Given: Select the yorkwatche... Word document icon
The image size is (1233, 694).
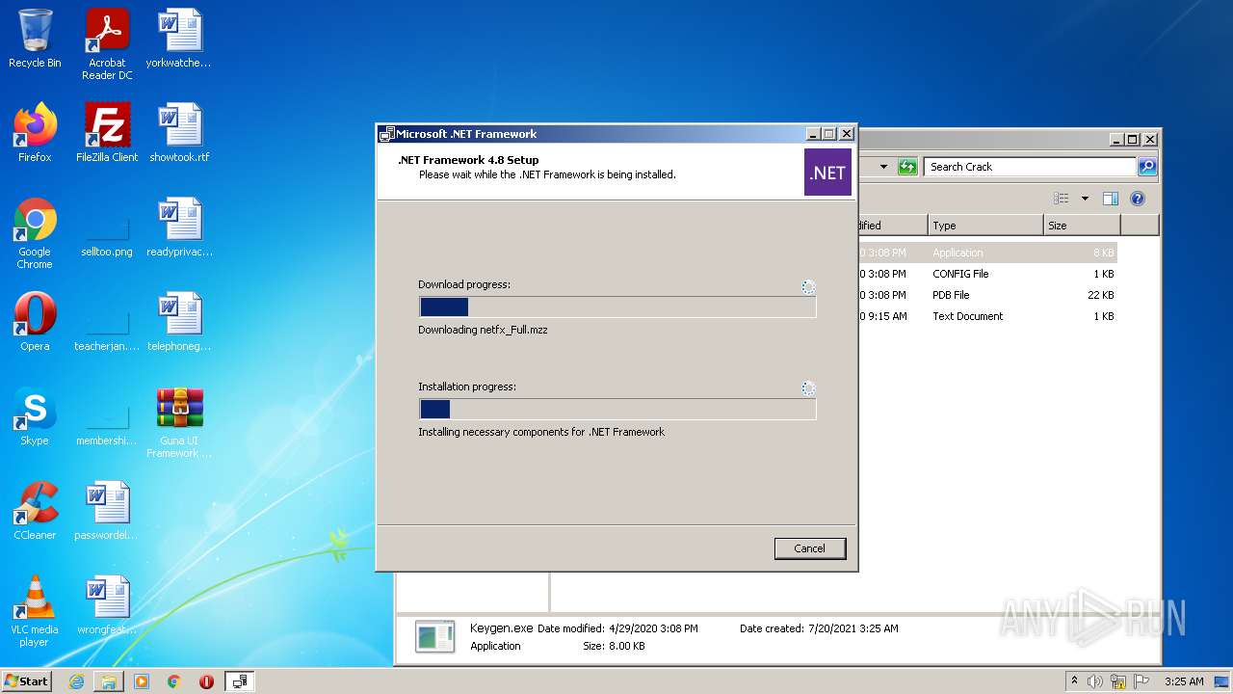Looking at the screenshot, I should (179, 39).
